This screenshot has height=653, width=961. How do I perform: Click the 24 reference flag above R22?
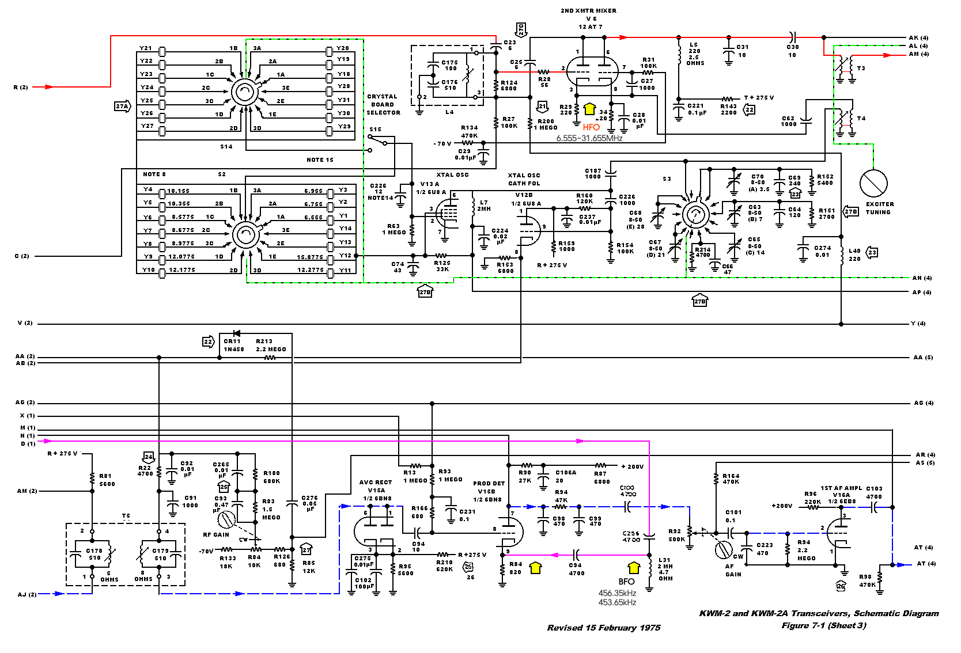coord(149,457)
